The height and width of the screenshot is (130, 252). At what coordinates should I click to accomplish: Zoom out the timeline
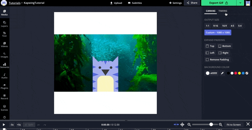[x=189, y=125]
